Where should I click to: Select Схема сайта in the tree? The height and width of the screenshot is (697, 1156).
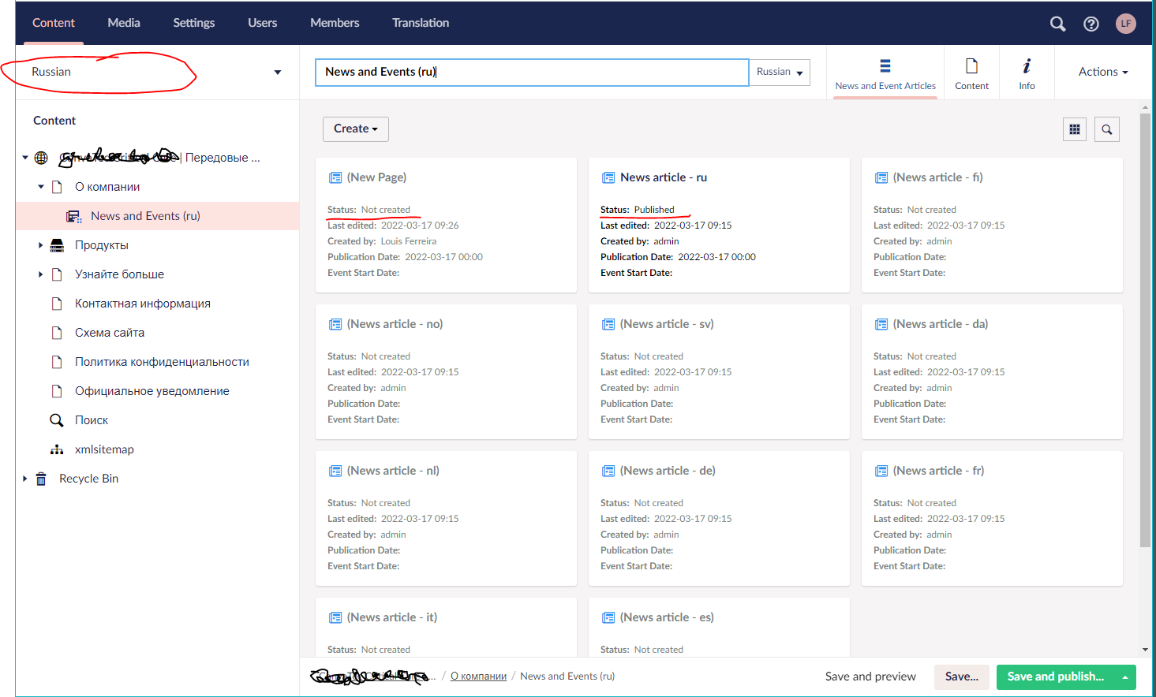point(110,333)
